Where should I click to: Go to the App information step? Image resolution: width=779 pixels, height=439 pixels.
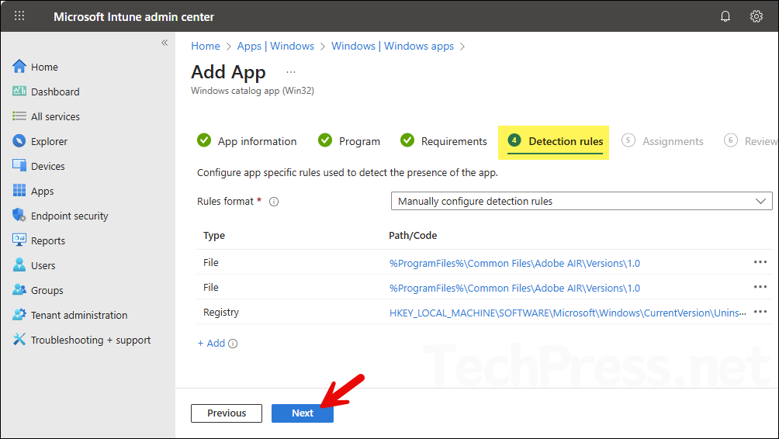(247, 141)
